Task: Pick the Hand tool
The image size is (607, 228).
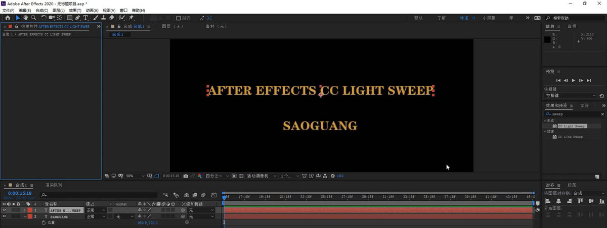Action: [26, 18]
